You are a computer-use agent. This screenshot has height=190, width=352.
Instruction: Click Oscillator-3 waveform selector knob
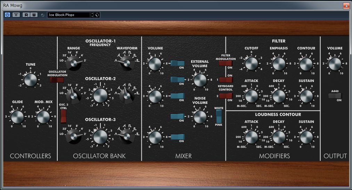click(126, 137)
